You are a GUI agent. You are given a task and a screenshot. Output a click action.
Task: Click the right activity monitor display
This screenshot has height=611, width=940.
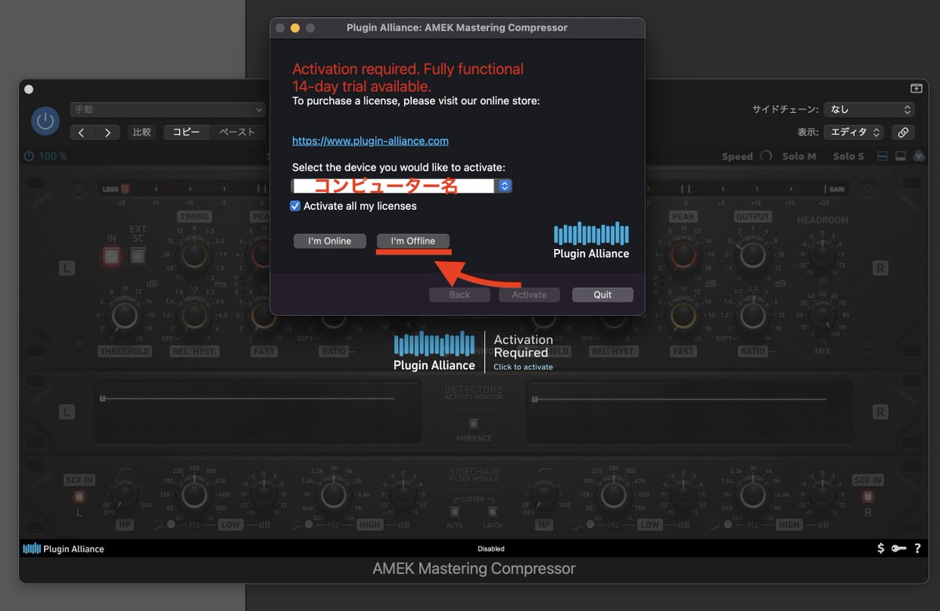click(689, 413)
